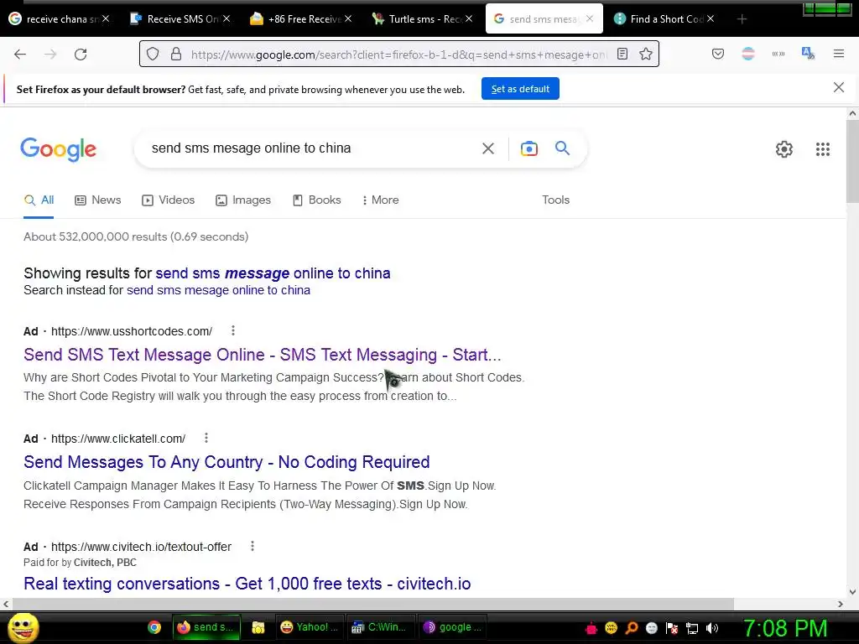Open Google quick settings gear
Image resolution: width=859 pixels, height=644 pixels.
click(x=784, y=149)
